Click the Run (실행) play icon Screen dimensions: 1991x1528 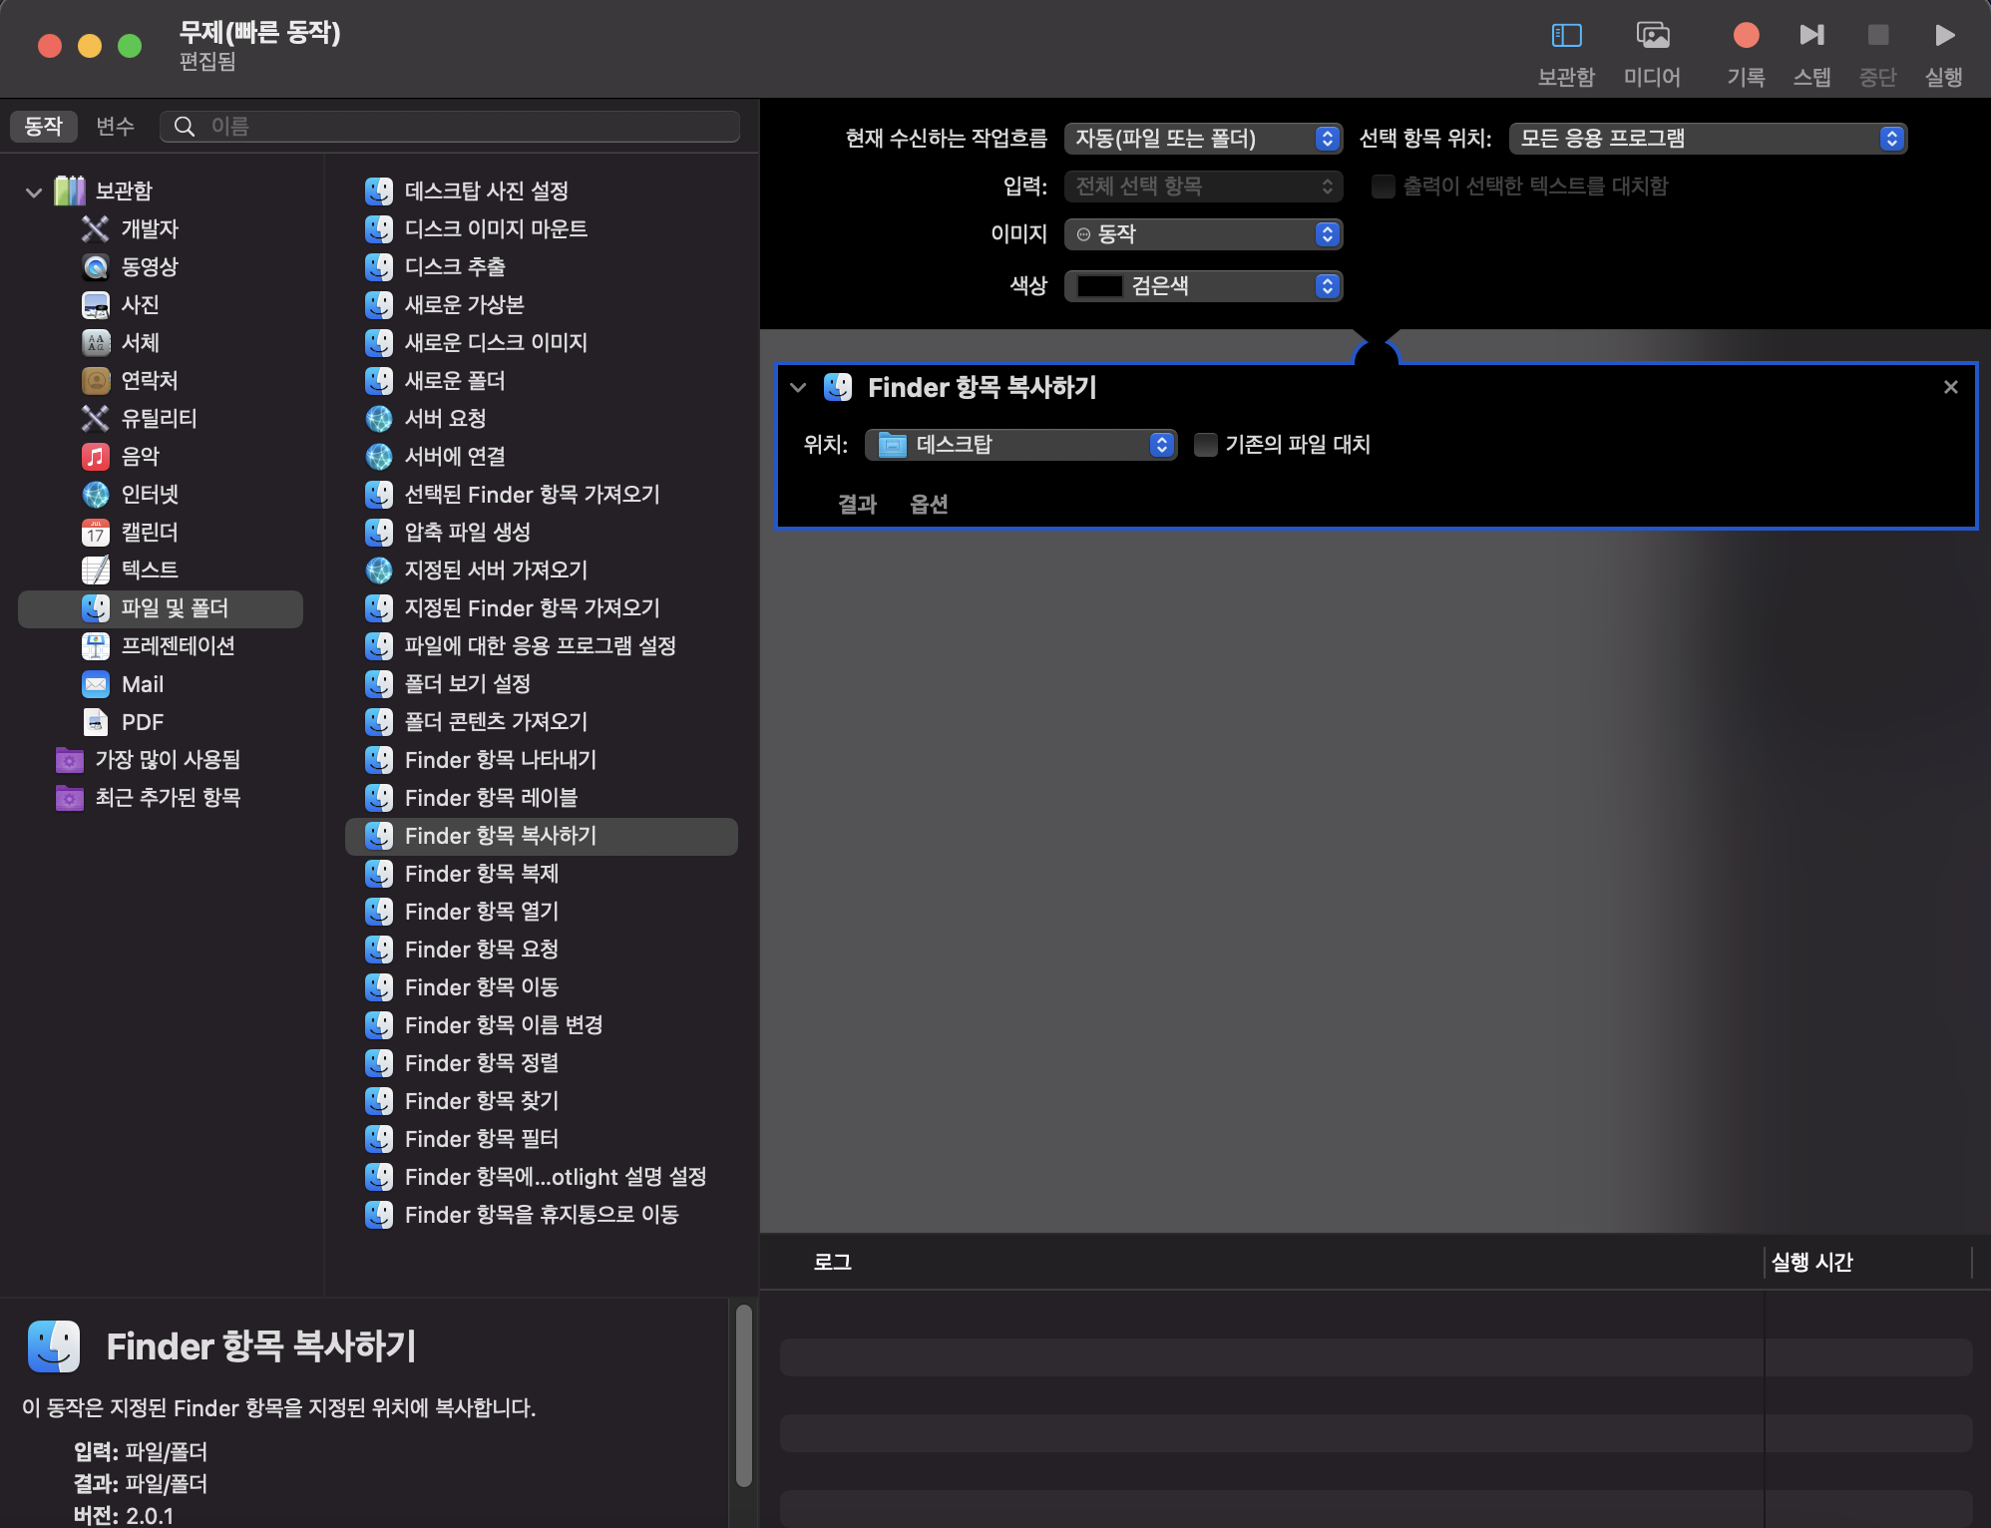[1943, 36]
